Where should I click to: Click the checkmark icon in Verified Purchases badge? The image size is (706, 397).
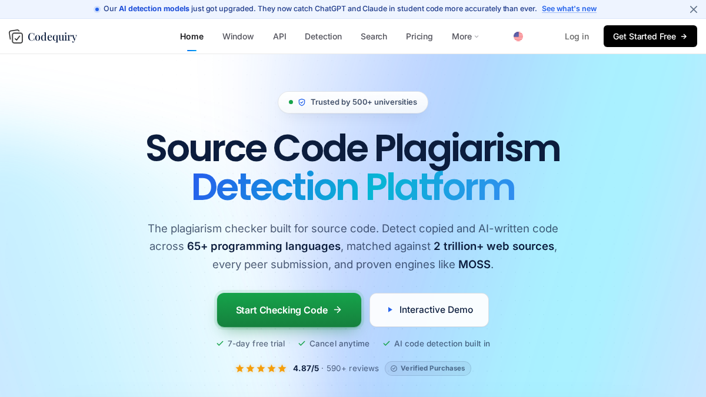394,369
